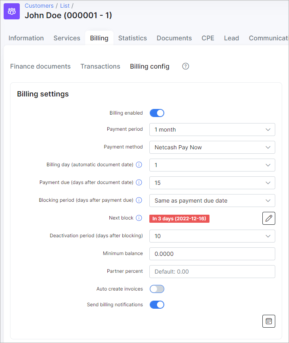
Task: Go to Customers breadcrumb link
Action: click(39, 6)
